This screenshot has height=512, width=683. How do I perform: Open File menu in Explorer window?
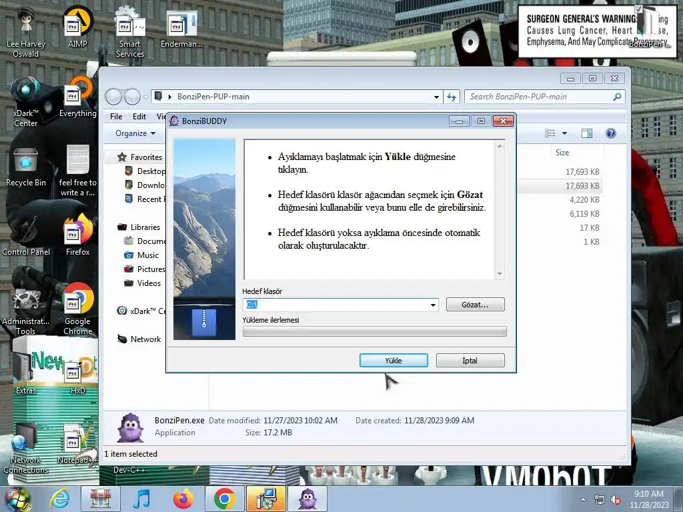coord(116,116)
